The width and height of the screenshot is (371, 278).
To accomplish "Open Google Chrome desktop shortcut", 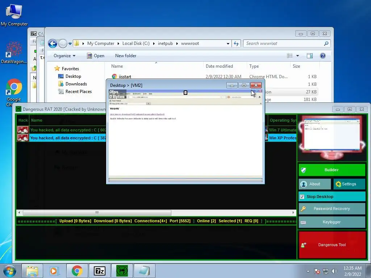I will point(14,92).
